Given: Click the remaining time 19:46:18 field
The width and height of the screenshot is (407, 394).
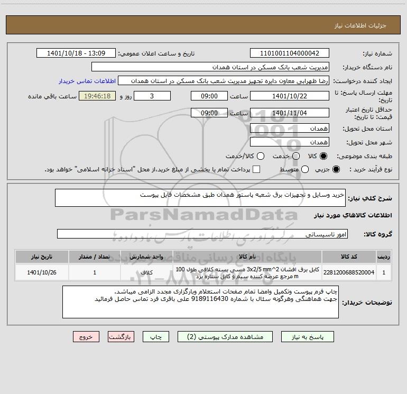Looking at the screenshot, I should [97, 96].
